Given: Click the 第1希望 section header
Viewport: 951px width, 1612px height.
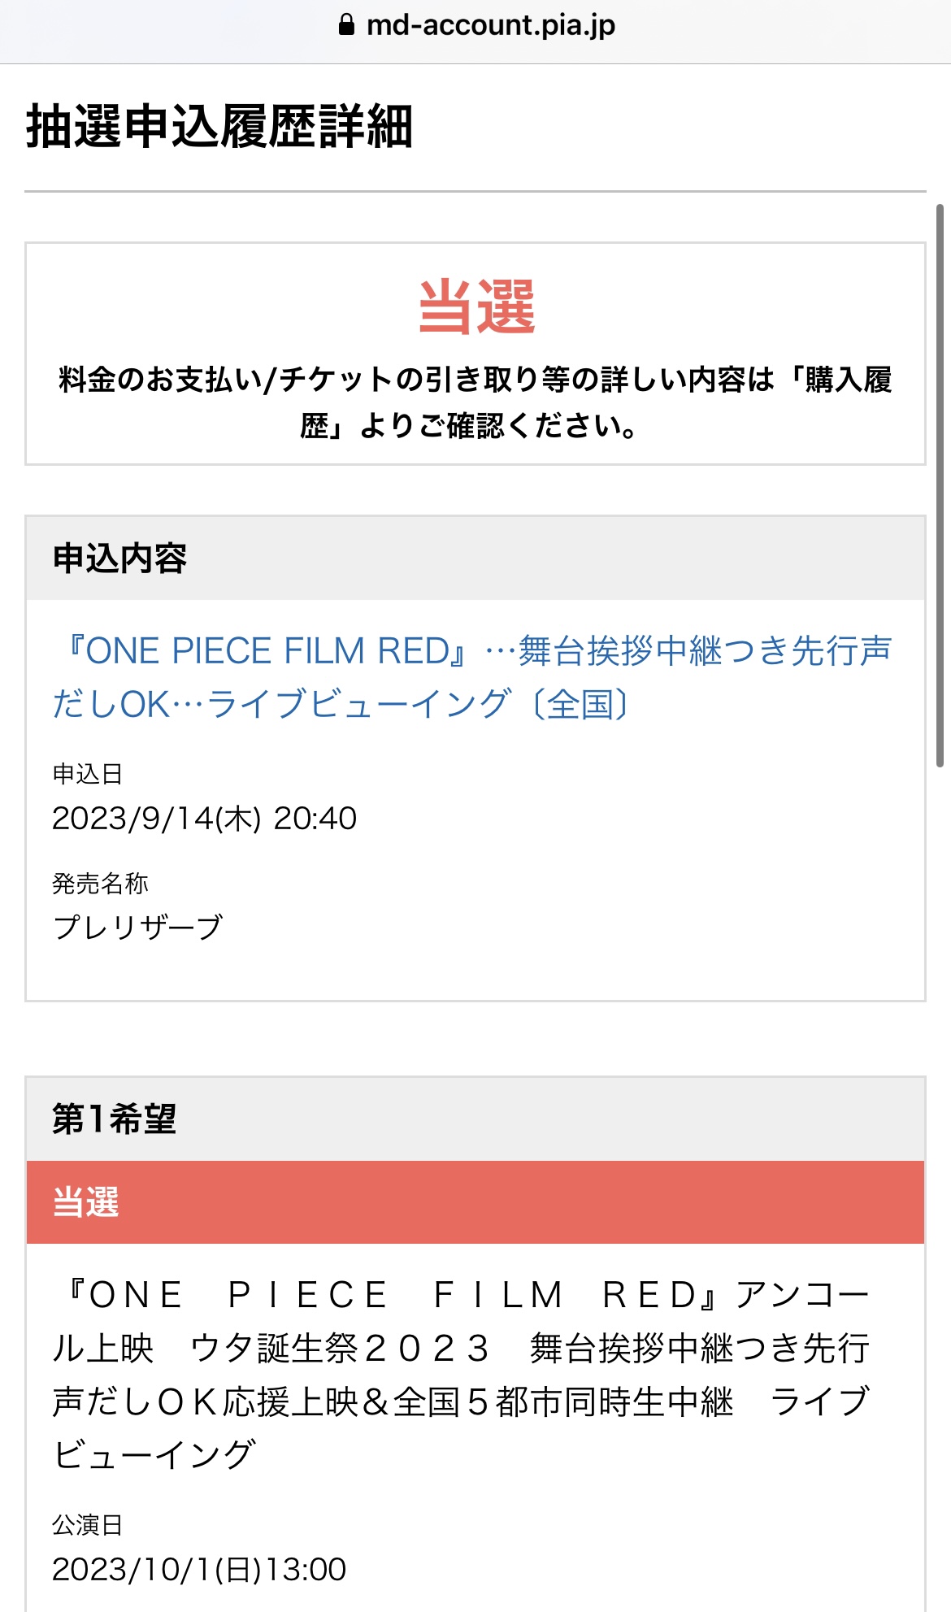Looking at the screenshot, I should point(114,1119).
